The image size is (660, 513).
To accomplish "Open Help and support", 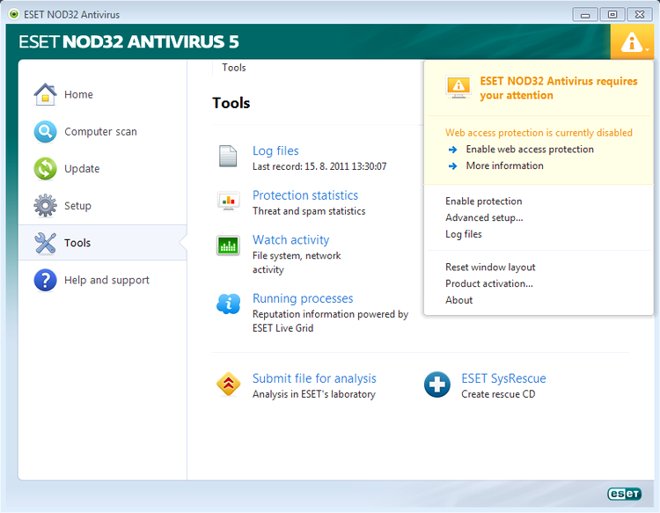I will click(x=106, y=280).
